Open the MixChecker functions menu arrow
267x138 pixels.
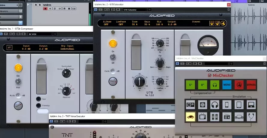(265, 64)
